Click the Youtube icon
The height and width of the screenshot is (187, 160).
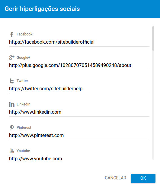point(12,151)
